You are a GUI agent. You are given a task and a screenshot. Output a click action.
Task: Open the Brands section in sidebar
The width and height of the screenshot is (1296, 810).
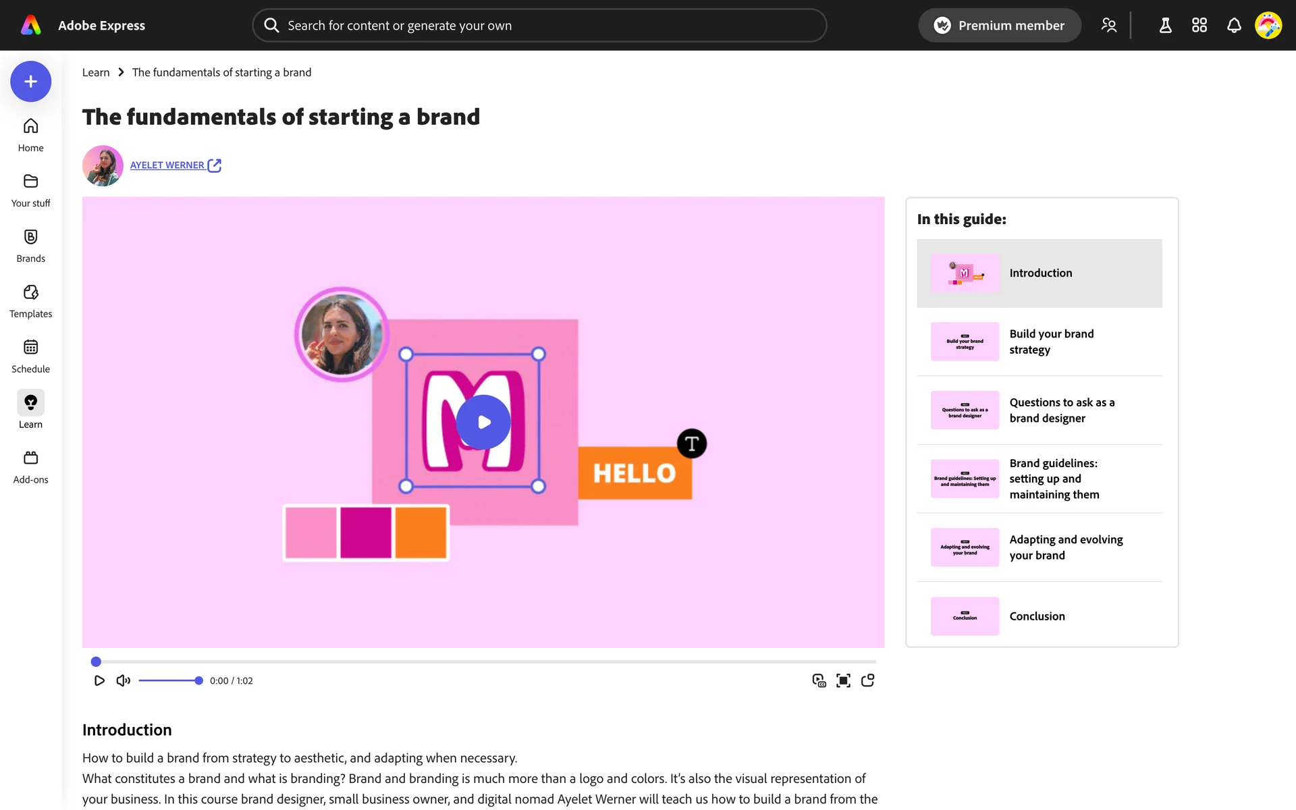(x=30, y=245)
